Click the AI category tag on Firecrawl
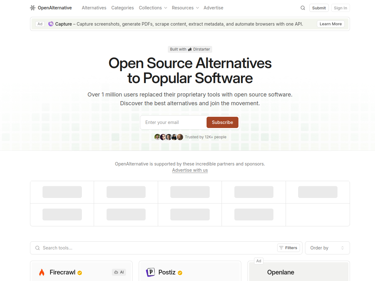Image resolution: width=375 pixels, height=281 pixels. (x=119, y=272)
